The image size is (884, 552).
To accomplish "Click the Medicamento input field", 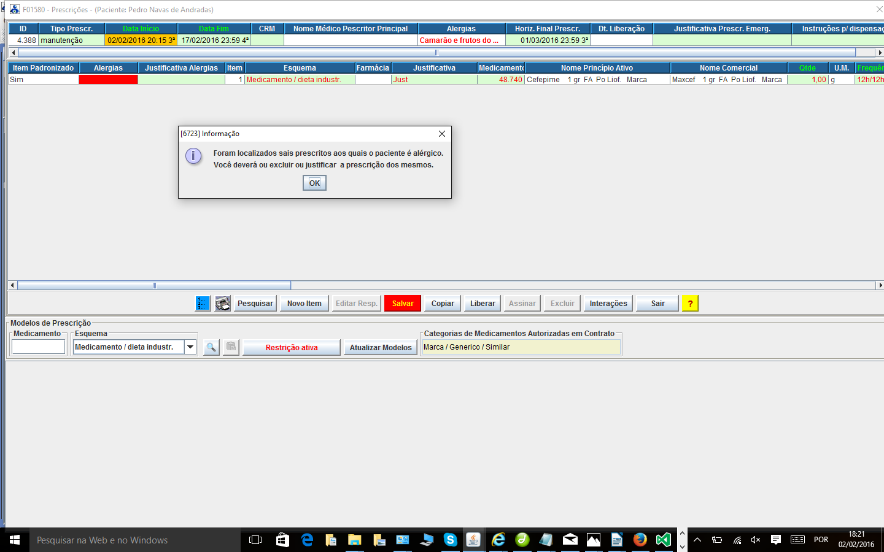I will tap(38, 347).
